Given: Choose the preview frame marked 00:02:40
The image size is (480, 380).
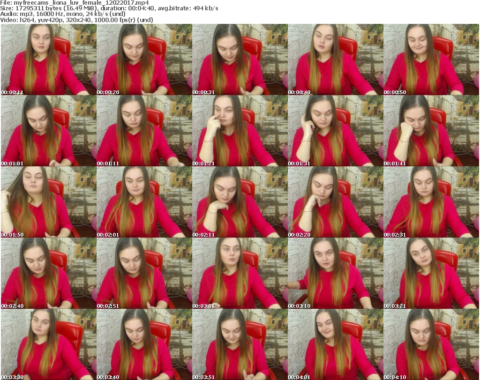Looking at the screenshot, I should point(49,273).
